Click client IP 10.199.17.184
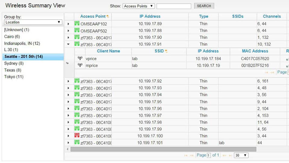 (x=208, y=59)
